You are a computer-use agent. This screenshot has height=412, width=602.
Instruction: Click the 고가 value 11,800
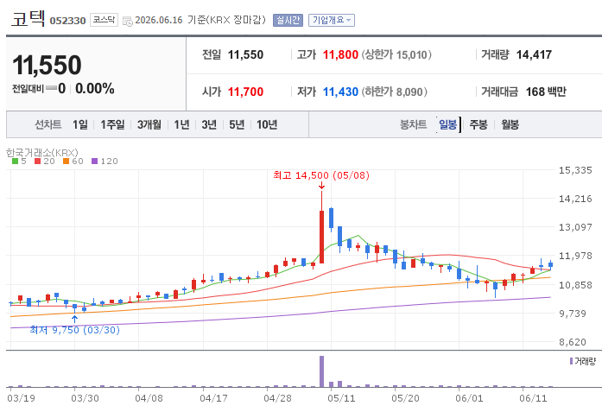click(340, 54)
